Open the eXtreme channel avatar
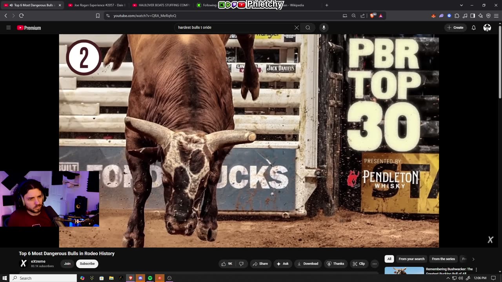This screenshot has width=502, height=282. pyautogui.click(x=24, y=264)
